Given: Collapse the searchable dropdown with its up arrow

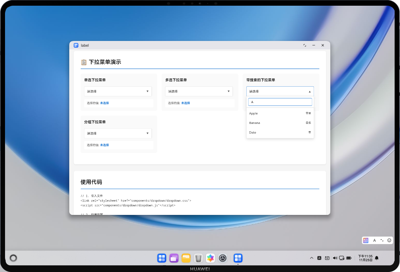Looking at the screenshot, I should pos(309,91).
